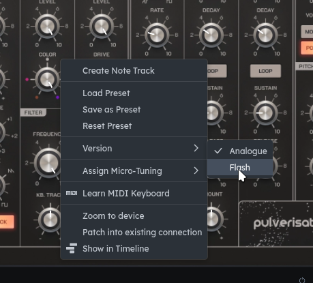Click the MIDI icon entry Learn MIDI Keyboard

134,194
